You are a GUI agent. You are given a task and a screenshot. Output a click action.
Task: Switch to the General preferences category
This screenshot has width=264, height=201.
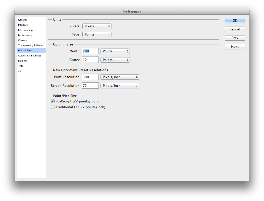22,20
